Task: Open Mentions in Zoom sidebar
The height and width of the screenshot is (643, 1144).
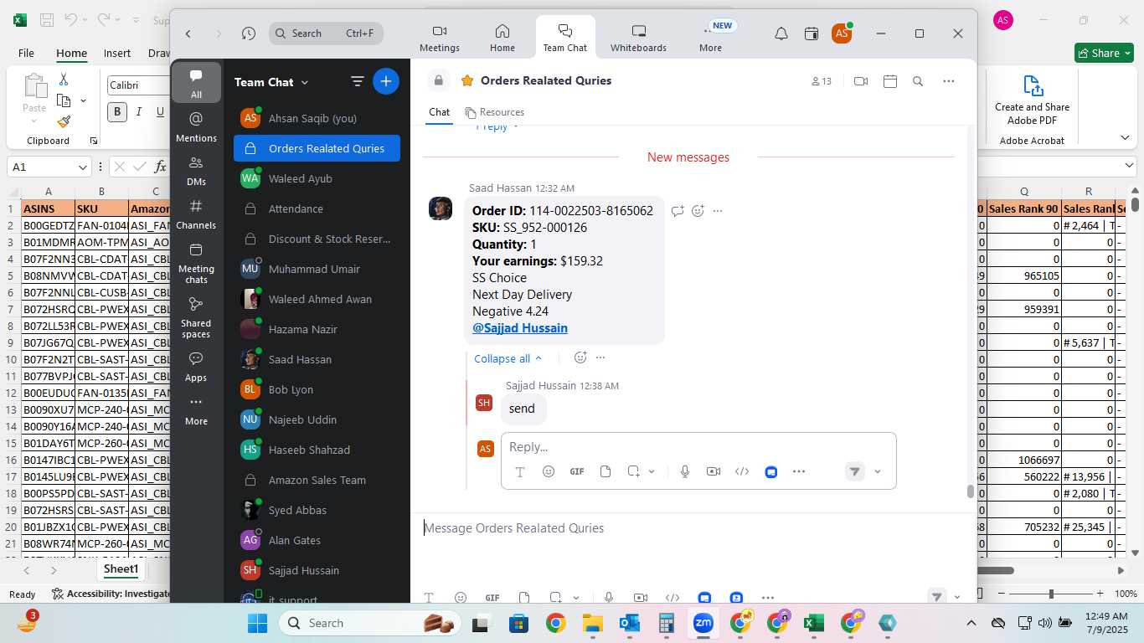Action: [x=196, y=126]
